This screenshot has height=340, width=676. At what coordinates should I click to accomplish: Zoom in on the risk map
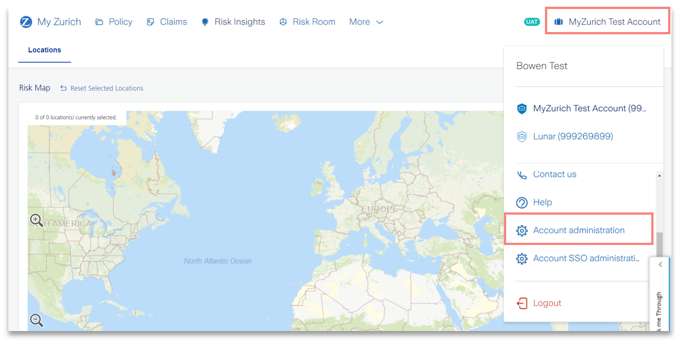[x=37, y=220]
